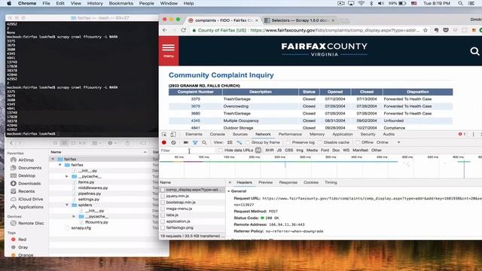The image size is (482, 271).
Task: Select ffcountry.py file in Finder
Action: click(96, 222)
